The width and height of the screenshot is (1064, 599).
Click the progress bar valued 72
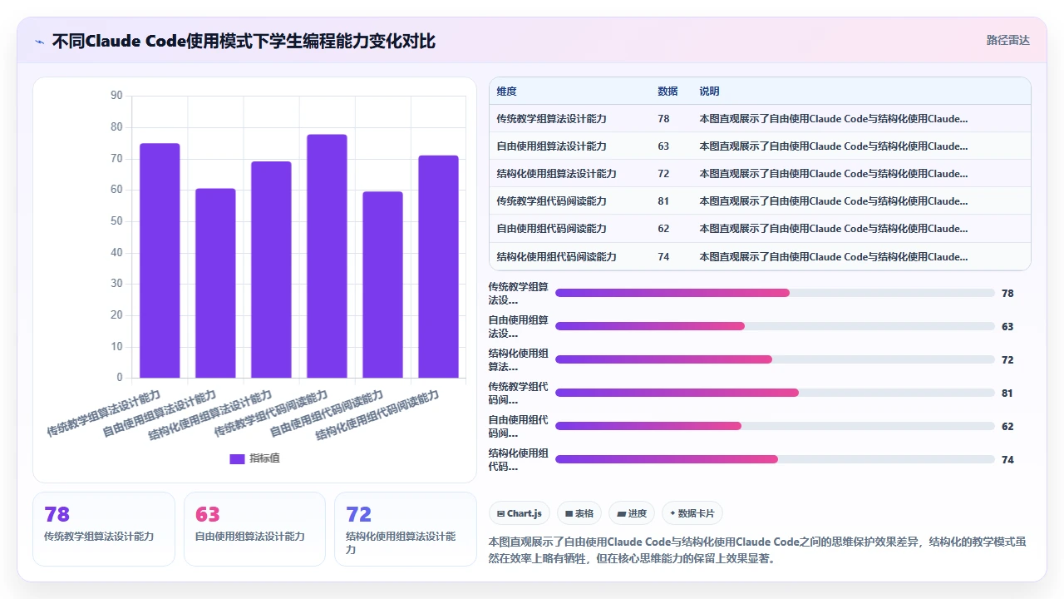[x=775, y=359]
